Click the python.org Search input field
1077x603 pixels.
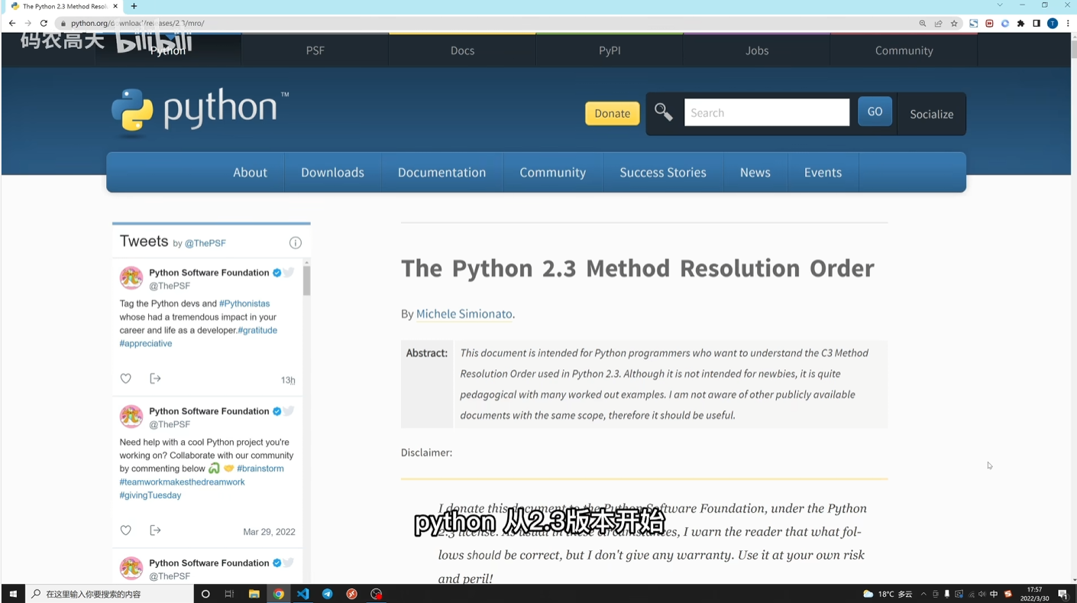pyautogui.click(x=767, y=112)
